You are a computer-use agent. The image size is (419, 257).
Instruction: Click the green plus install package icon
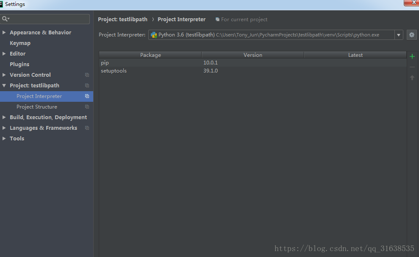412,56
